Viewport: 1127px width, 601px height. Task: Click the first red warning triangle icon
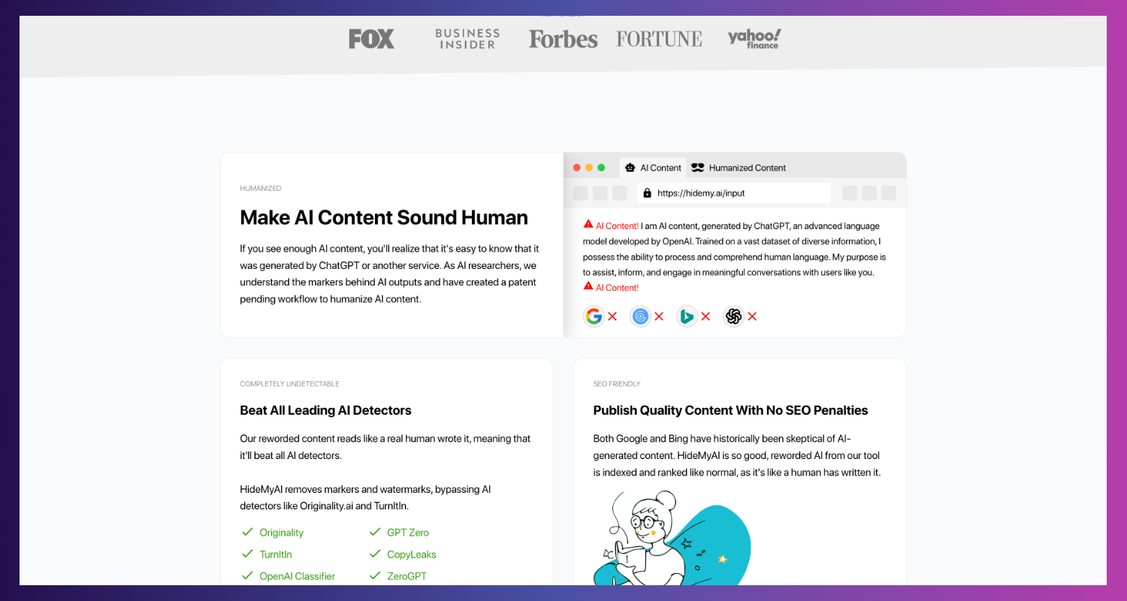(588, 225)
